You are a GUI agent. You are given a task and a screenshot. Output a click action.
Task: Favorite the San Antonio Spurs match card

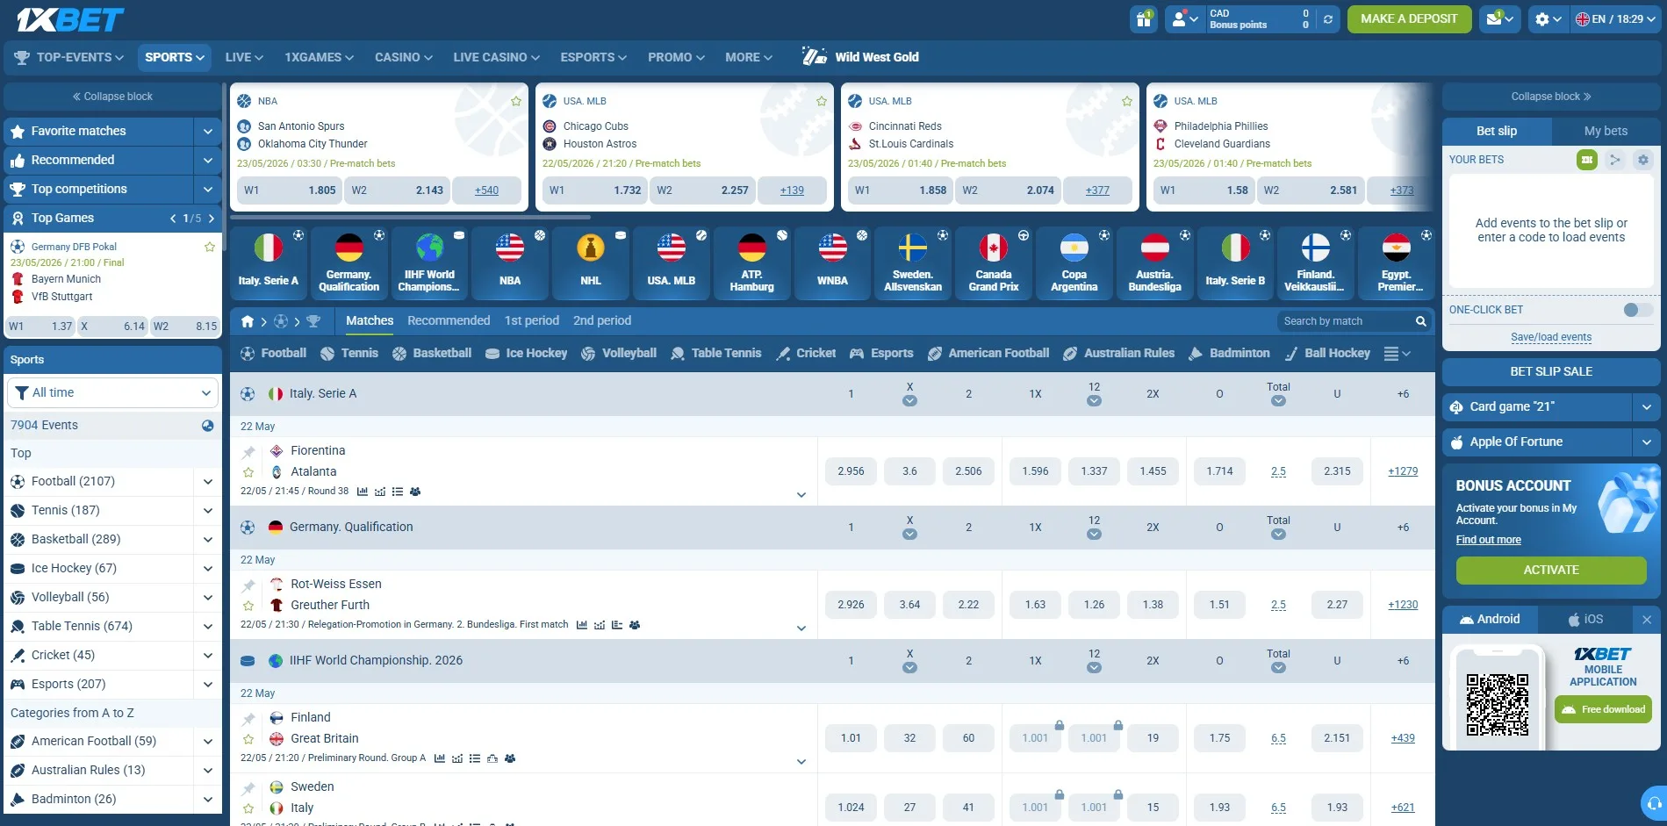click(516, 101)
